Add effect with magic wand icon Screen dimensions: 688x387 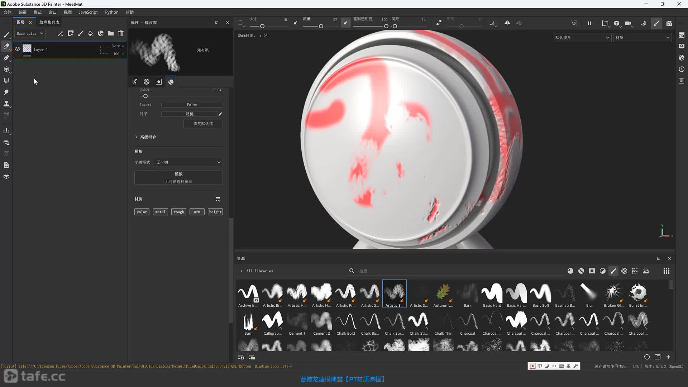61,33
